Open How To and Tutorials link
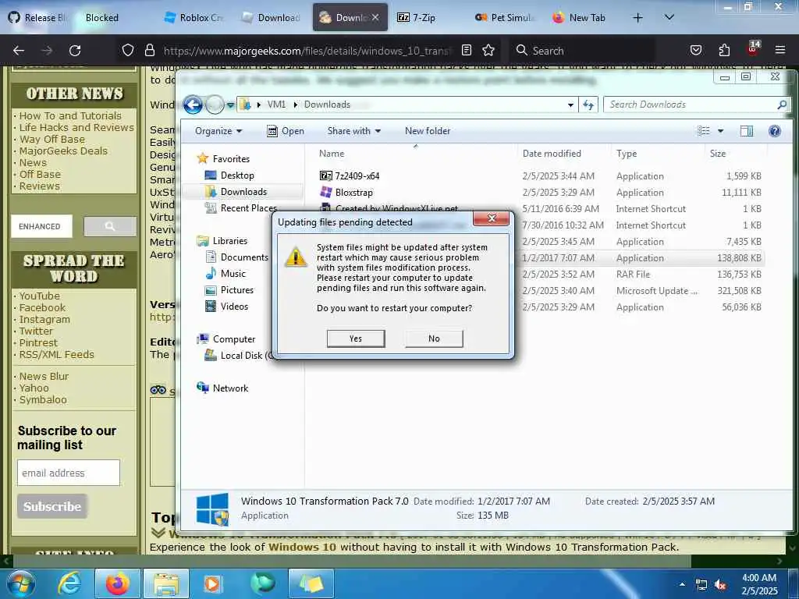Screen dimensions: 799x599 (70, 115)
